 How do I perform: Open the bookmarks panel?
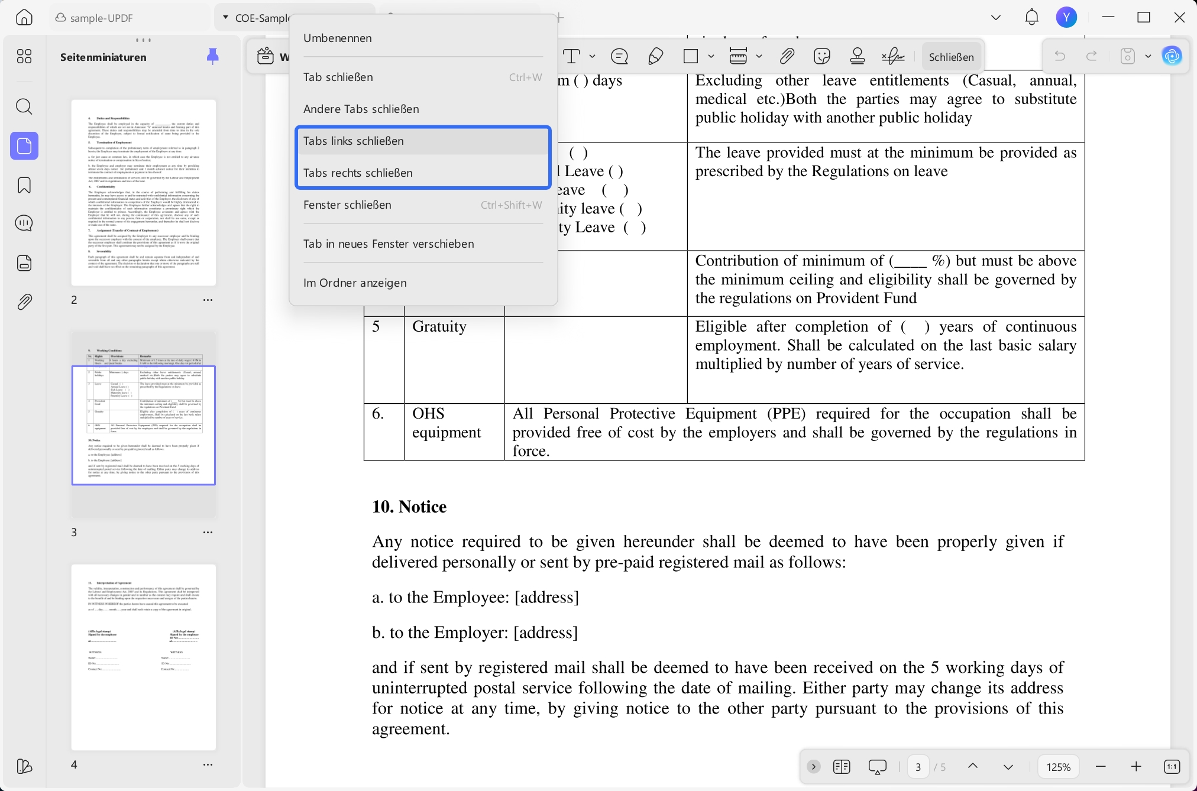point(24,186)
